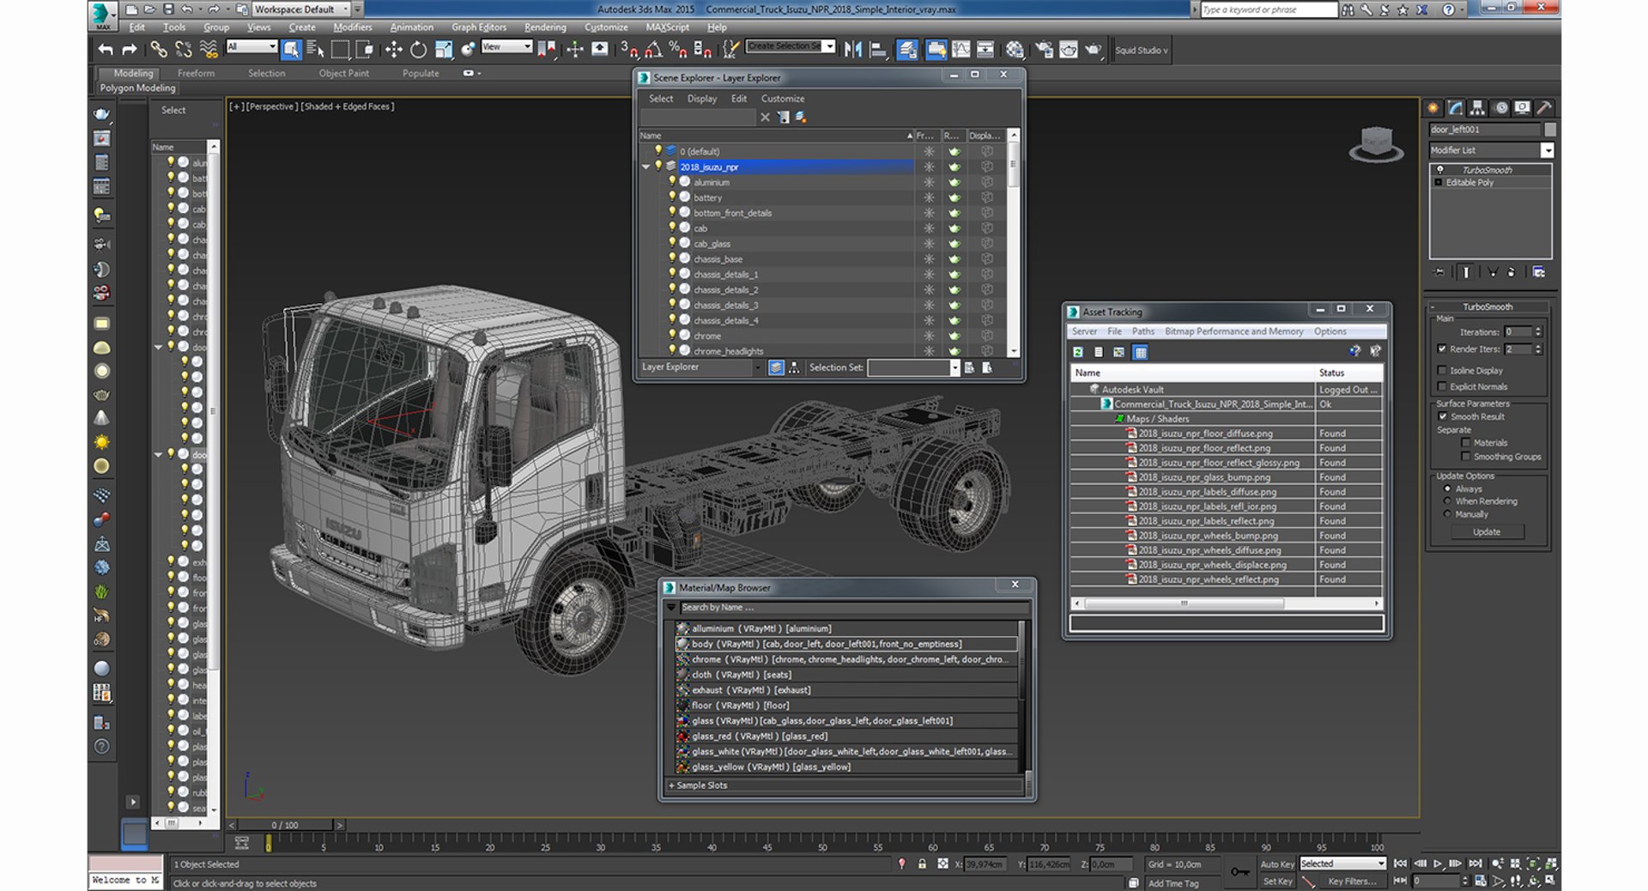The height and width of the screenshot is (891, 1648).
Task: Open the Create panel tab (star icon)
Action: tap(1433, 108)
